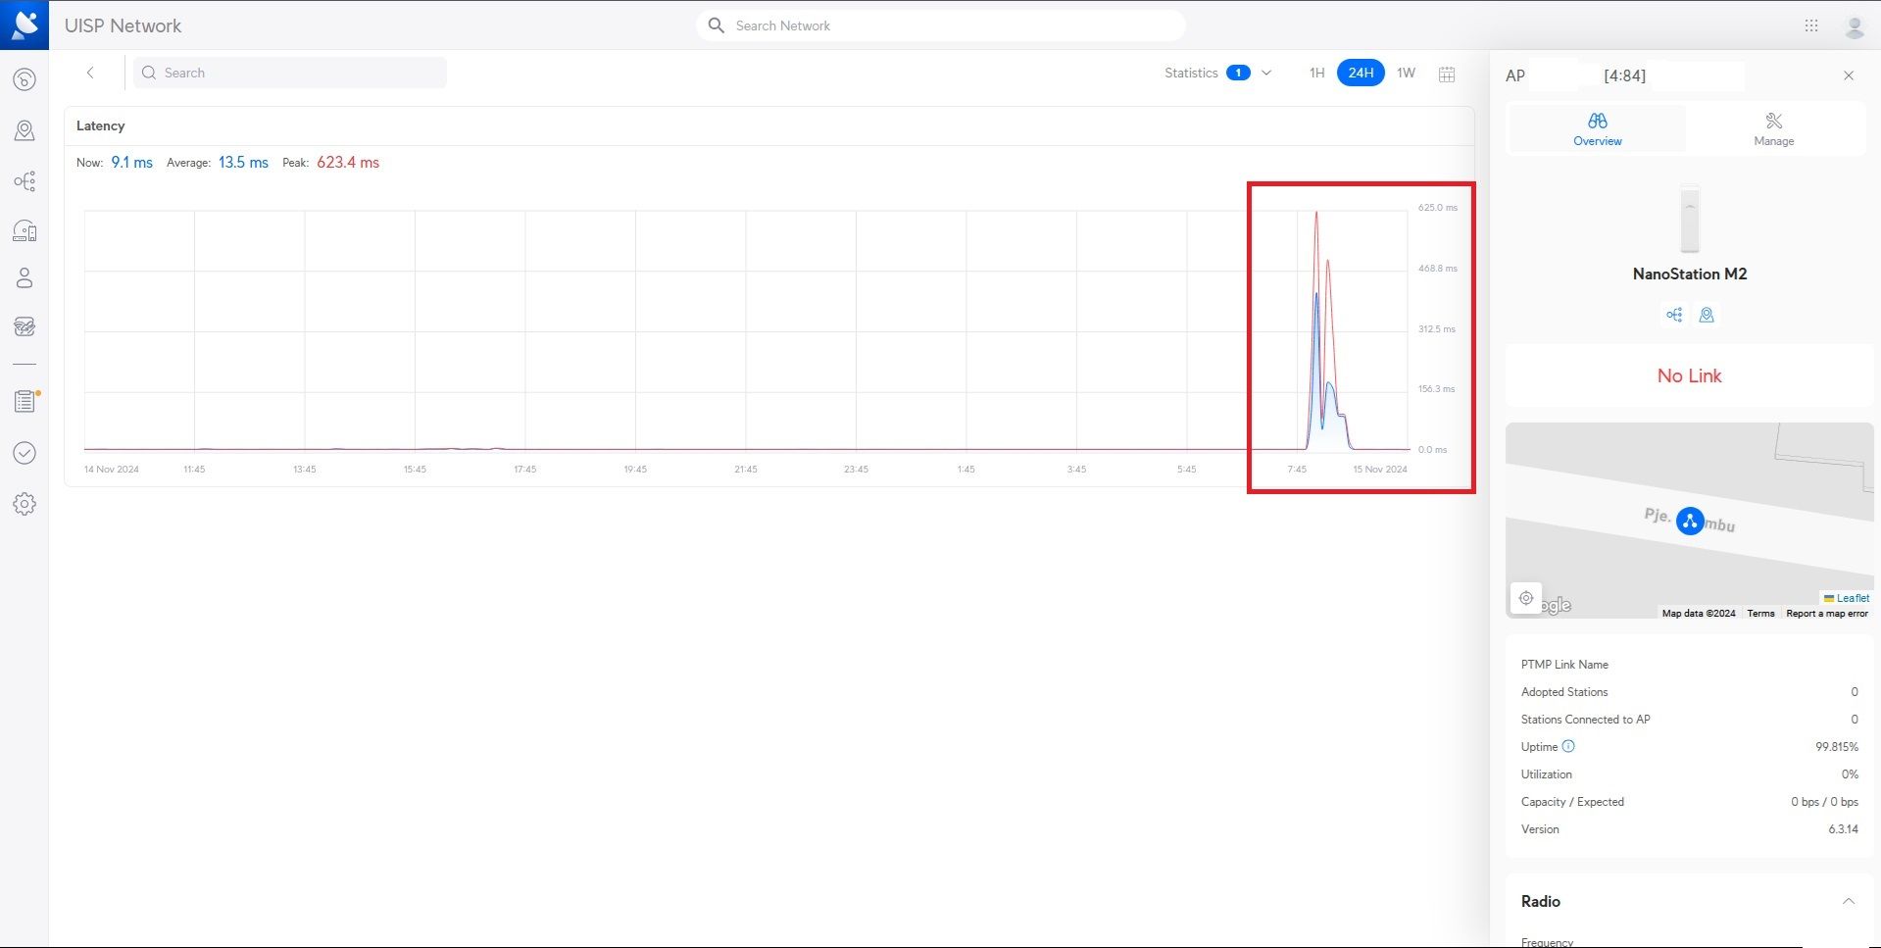Select the 1W time range
Image resolution: width=1881 pixels, height=948 pixels.
(1406, 73)
